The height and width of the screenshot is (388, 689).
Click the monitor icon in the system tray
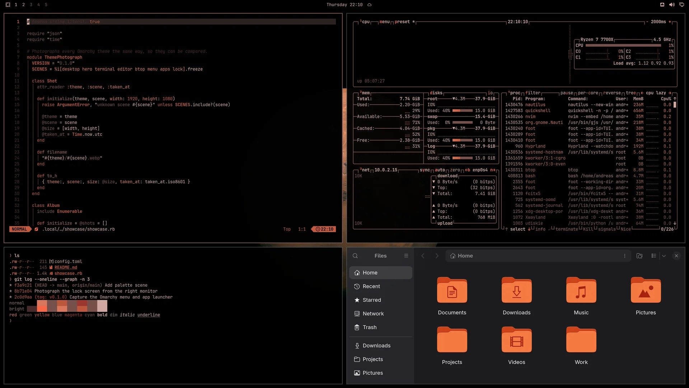681,5
